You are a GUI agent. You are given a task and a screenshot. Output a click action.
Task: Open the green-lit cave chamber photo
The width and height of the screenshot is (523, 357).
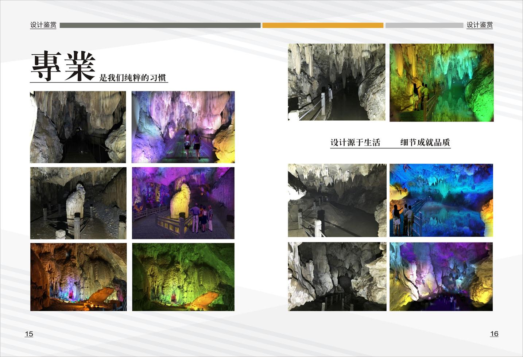[x=183, y=277]
